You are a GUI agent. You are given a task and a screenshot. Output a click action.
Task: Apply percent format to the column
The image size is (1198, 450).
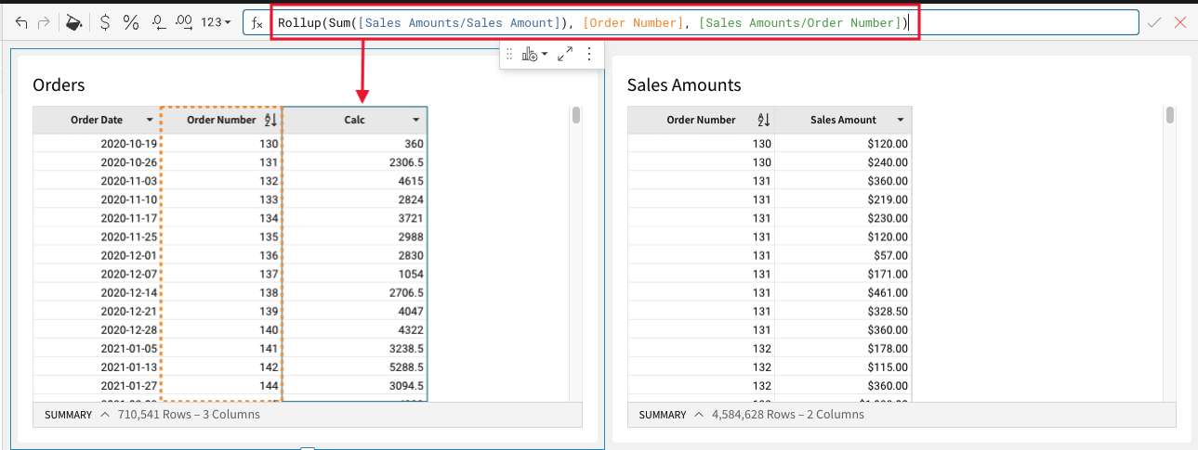(131, 22)
